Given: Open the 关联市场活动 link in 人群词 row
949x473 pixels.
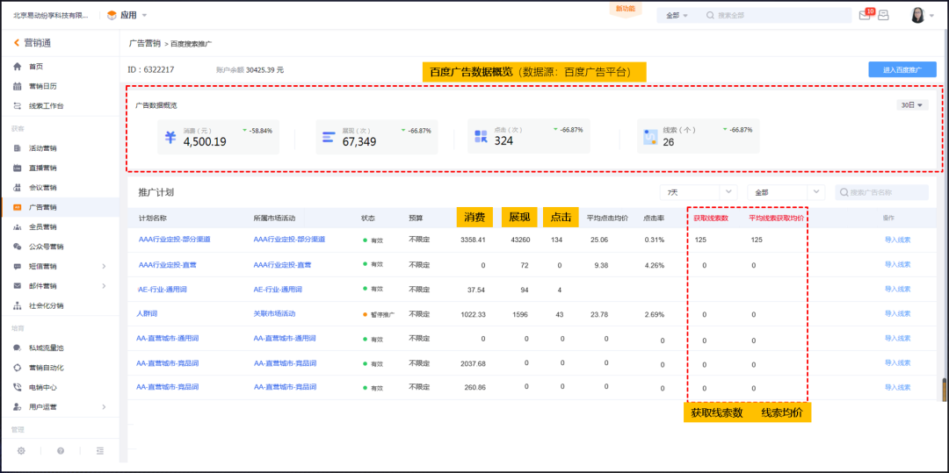Looking at the screenshot, I should (x=275, y=313).
